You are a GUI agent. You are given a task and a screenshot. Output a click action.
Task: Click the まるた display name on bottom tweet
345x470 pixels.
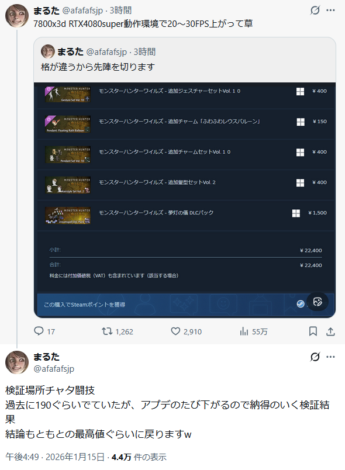(46, 357)
